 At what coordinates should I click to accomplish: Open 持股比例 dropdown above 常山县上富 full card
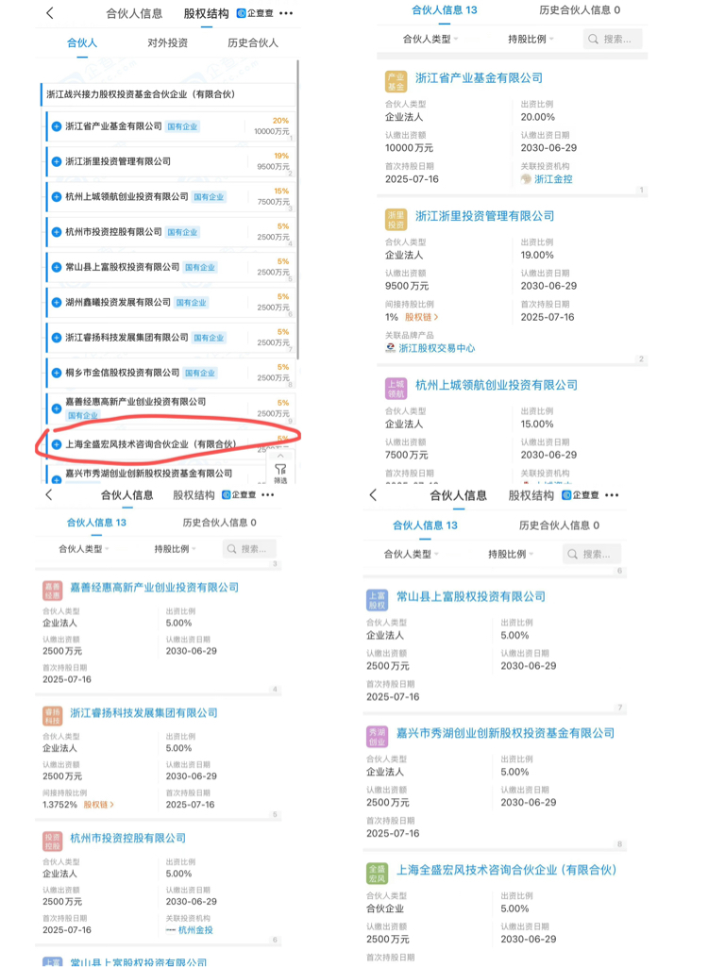pos(511,554)
